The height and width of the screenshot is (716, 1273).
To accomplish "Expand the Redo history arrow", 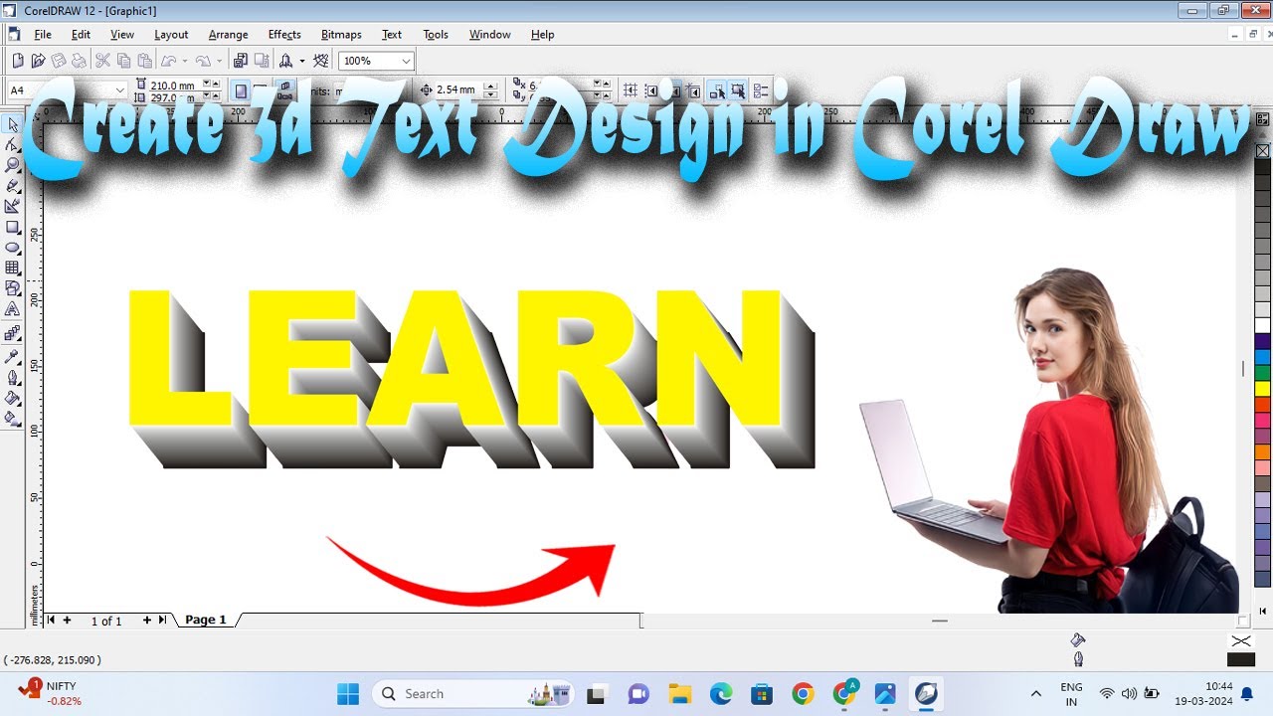I will [220, 61].
